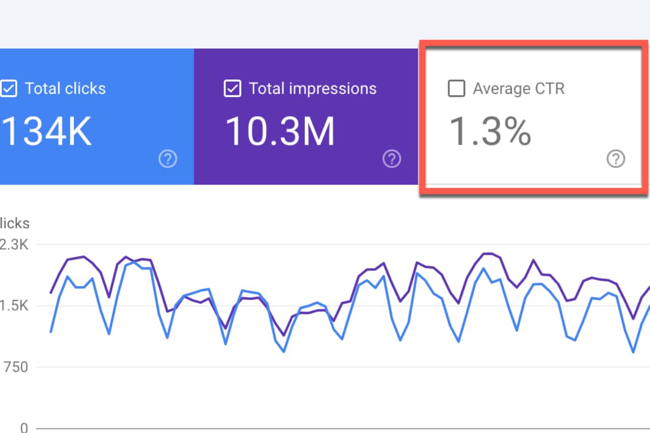Click the 0 y-axis label
This screenshot has height=433, width=650.
point(24,427)
